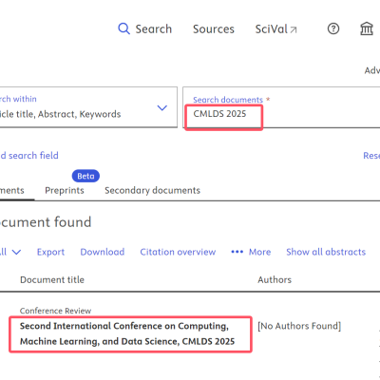This screenshot has height=380, width=380.
Task: Click Show all abstracts
Action: click(x=326, y=252)
